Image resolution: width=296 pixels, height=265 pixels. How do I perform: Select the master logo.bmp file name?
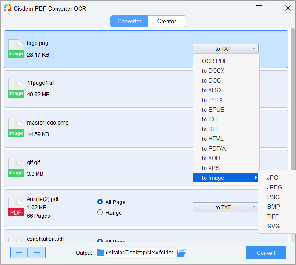48,123
